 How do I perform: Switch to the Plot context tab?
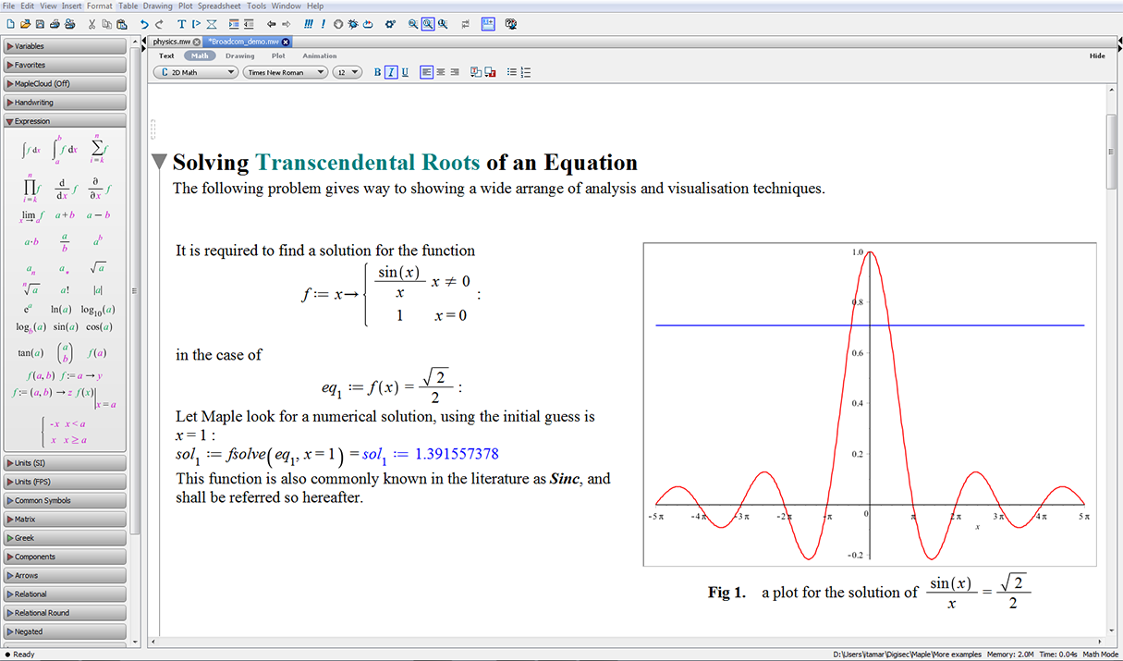[x=278, y=55]
